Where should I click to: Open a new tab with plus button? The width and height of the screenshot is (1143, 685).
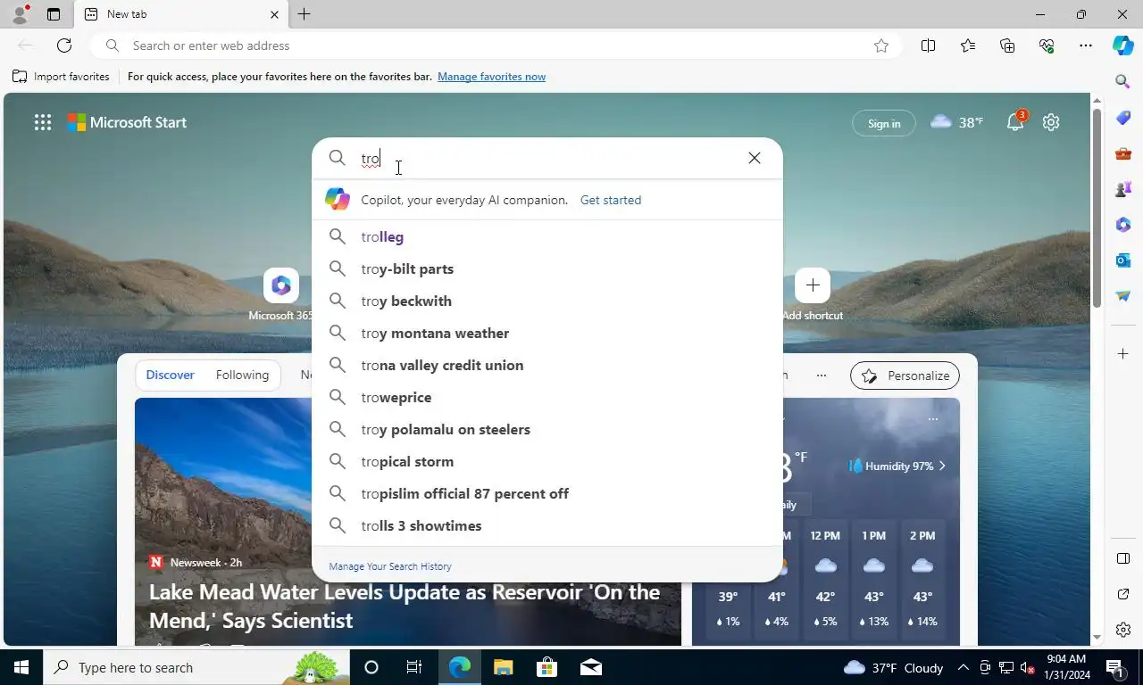[304, 14]
